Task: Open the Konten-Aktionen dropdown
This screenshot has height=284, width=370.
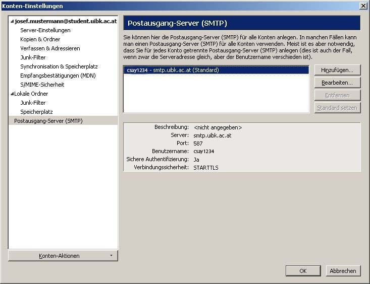Action: pos(63,256)
